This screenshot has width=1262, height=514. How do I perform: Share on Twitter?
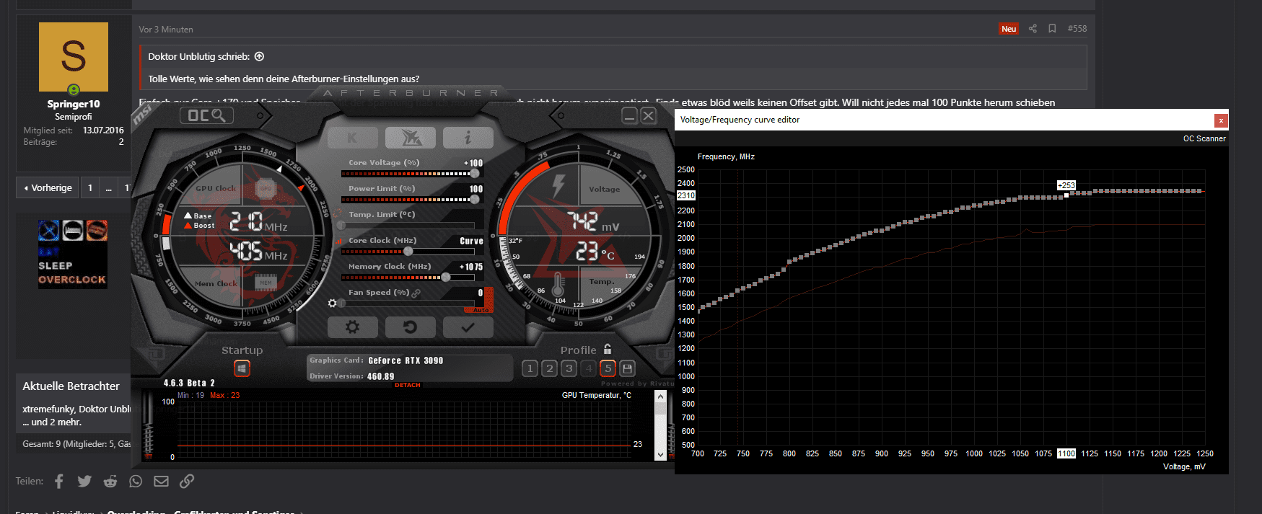click(84, 481)
